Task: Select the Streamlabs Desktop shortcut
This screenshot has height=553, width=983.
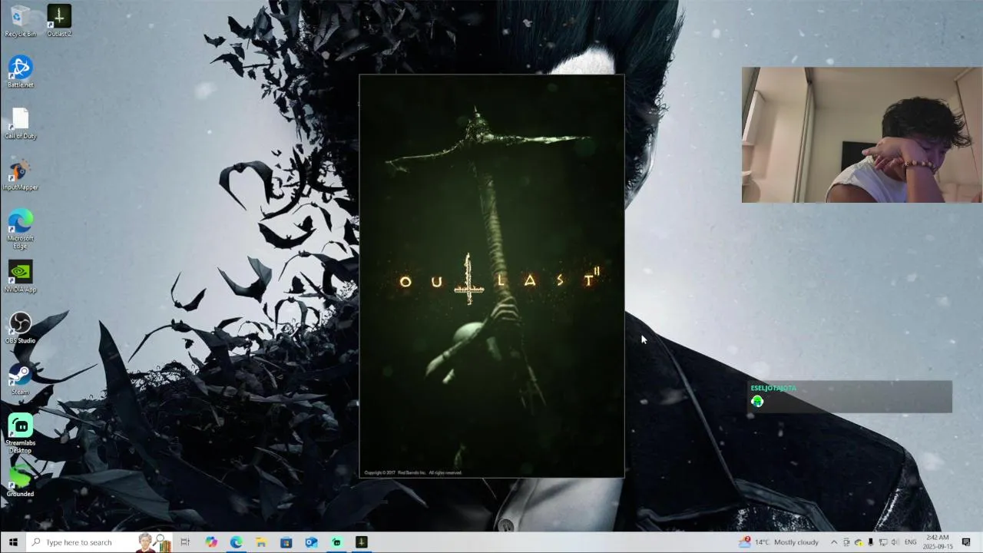Action: pos(20,434)
